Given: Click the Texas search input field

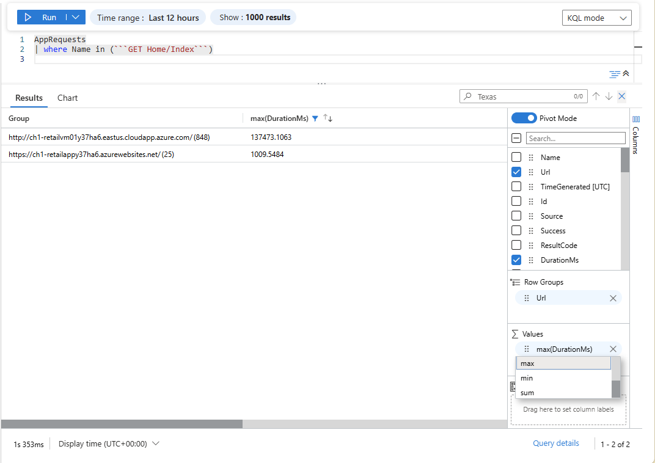Looking at the screenshot, I should tap(524, 97).
